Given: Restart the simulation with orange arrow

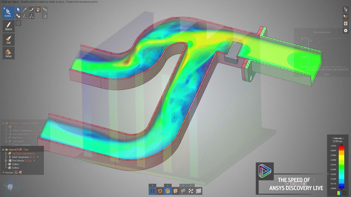Looking at the screenshot, I should pyautogui.click(x=160, y=191).
